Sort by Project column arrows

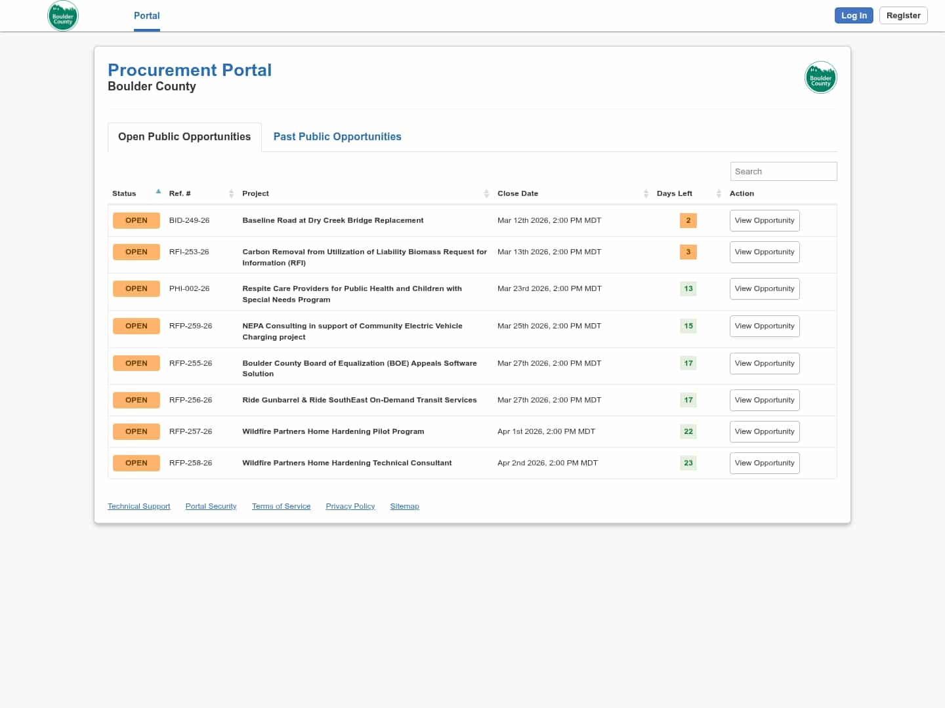[x=486, y=193]
